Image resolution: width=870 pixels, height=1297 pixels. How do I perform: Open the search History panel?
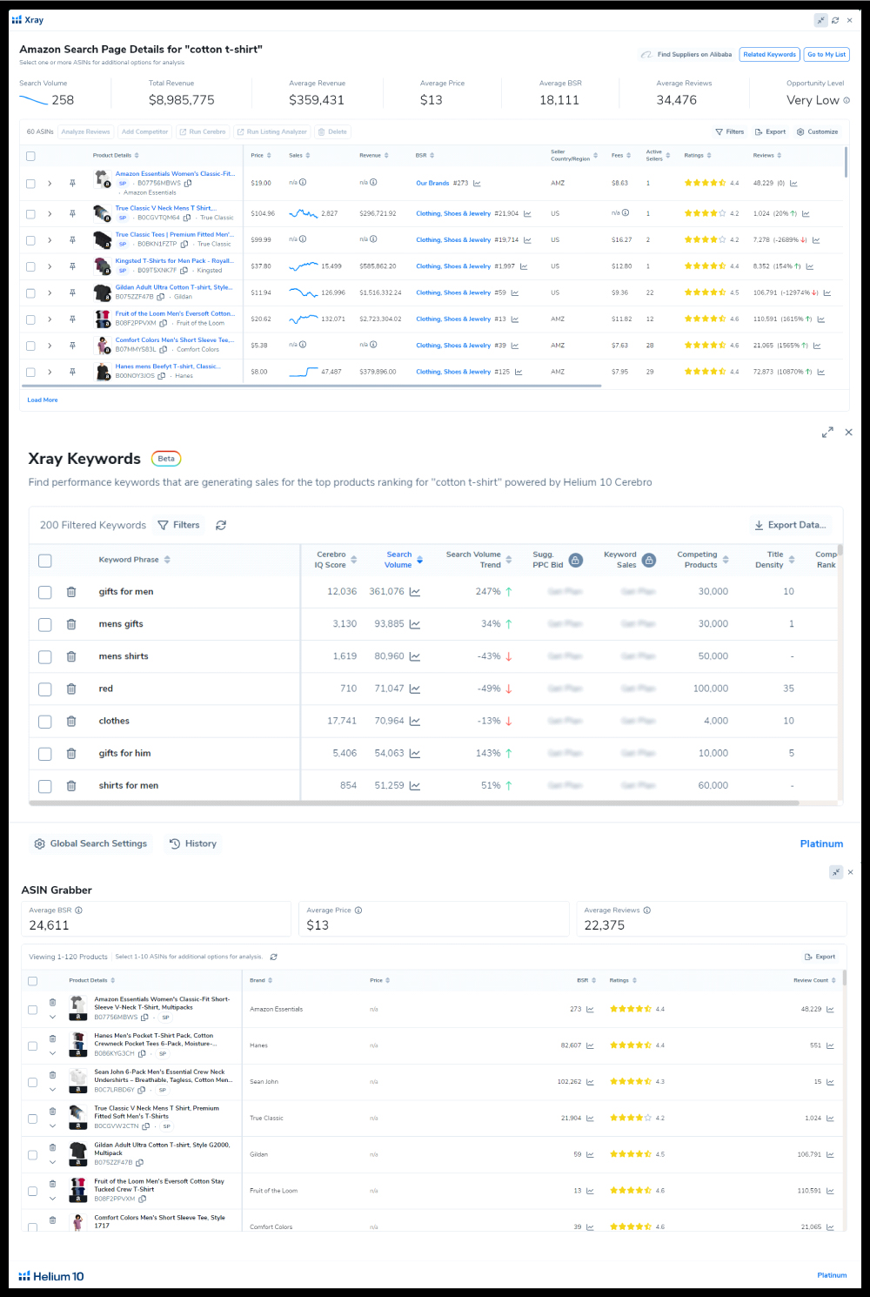pyautogui.click(x=192, y=843)
